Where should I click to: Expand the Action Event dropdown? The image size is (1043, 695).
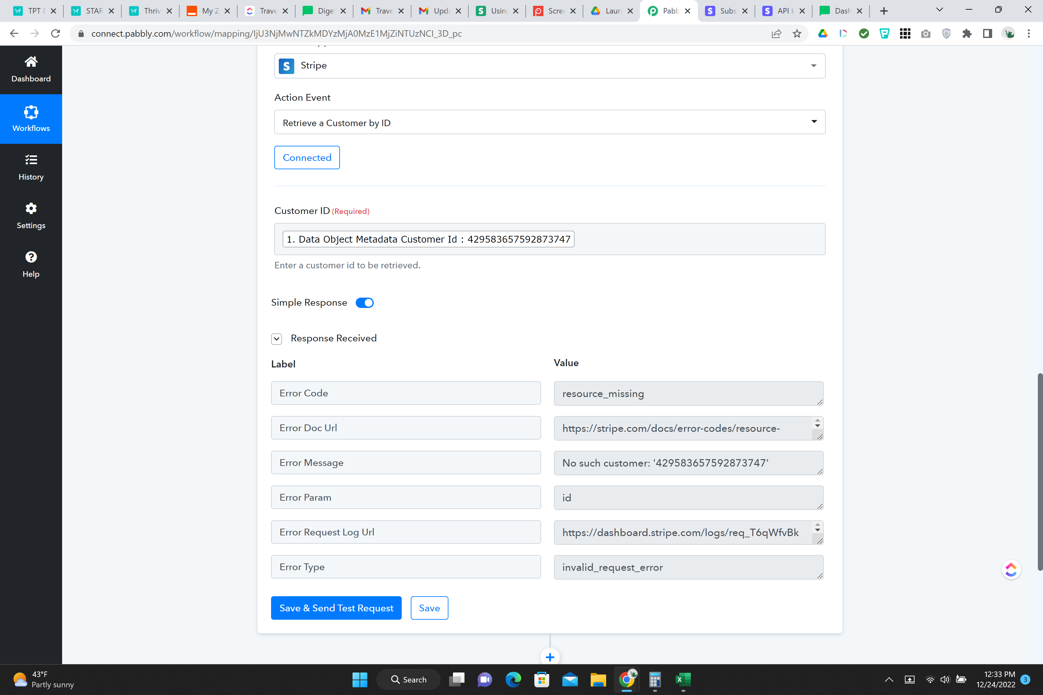pos(550,122)
